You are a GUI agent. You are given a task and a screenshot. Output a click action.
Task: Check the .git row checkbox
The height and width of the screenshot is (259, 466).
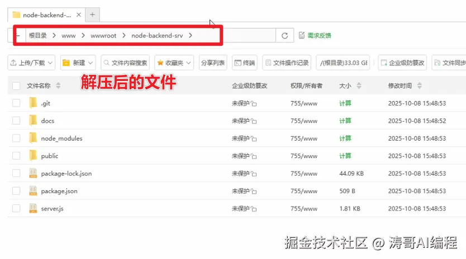click(x=16, y=103)
